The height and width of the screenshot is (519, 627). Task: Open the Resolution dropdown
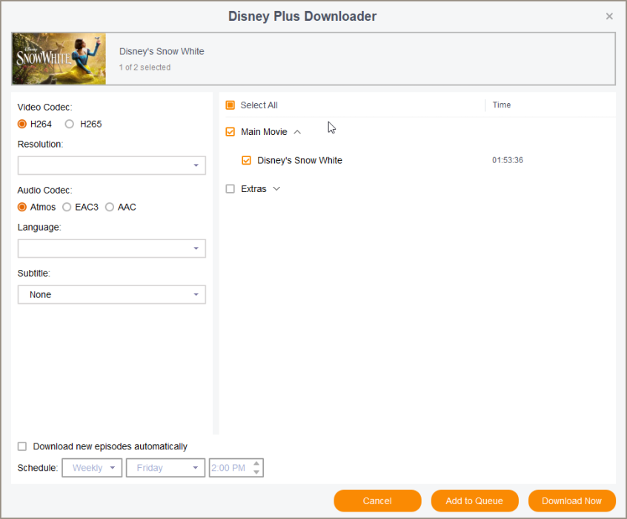112,165
